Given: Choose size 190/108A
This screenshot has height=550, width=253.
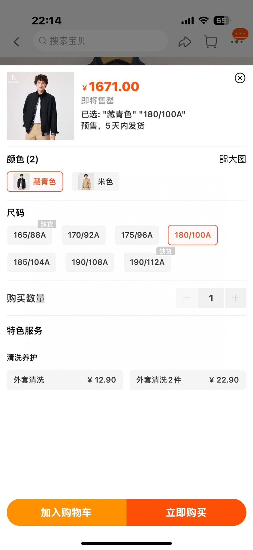Looking at the screenshot, I should (90, 262).
